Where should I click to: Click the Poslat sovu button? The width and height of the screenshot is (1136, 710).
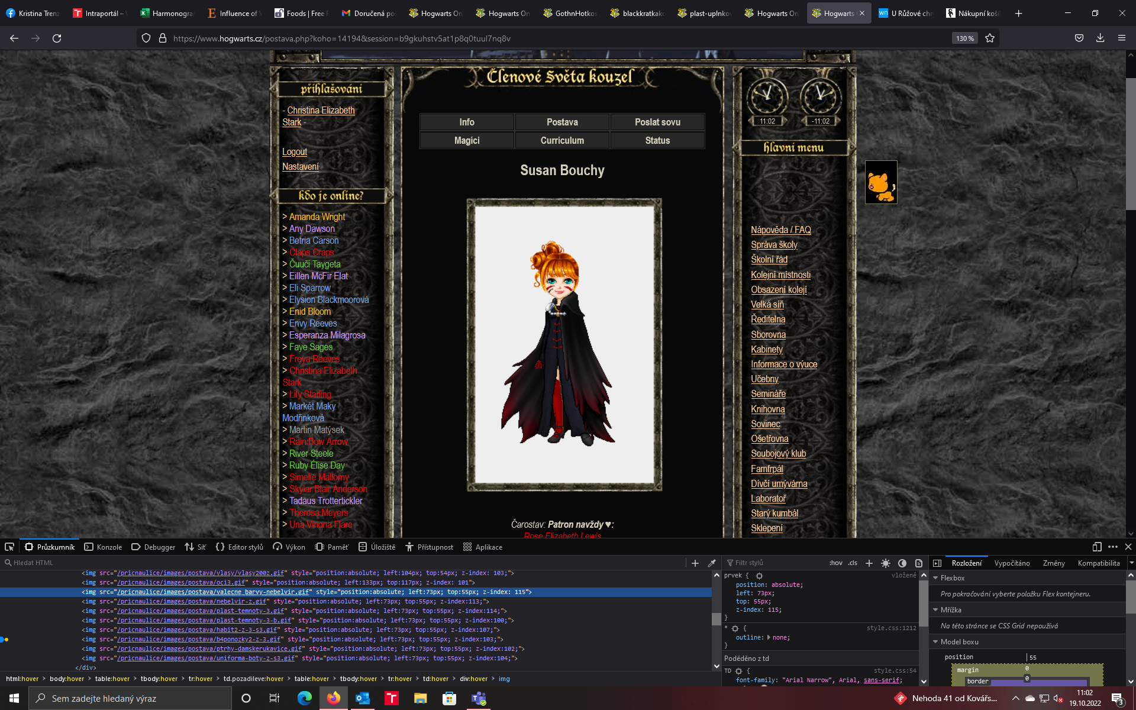(657, 122)
